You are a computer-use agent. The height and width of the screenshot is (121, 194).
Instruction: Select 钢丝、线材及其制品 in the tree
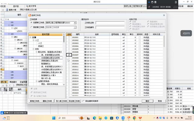pos(50,84)
